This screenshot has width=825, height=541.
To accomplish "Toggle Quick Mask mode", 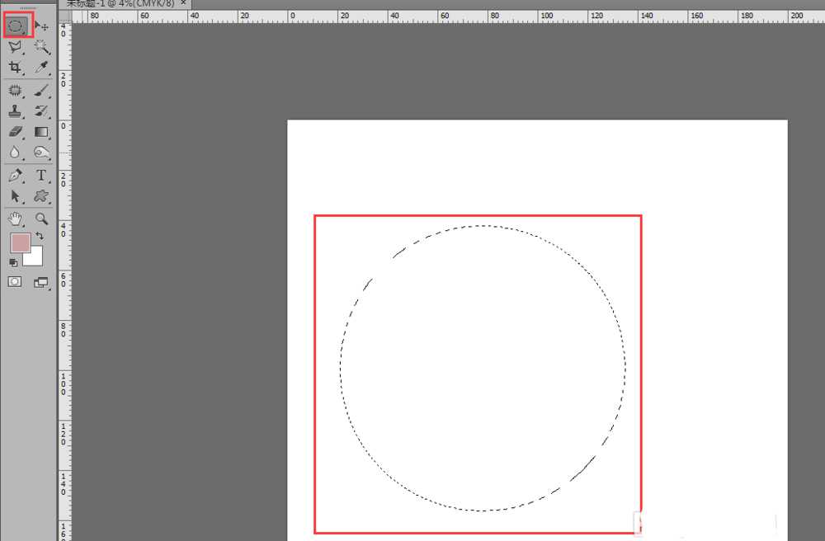I will click(x=15, y=282).
